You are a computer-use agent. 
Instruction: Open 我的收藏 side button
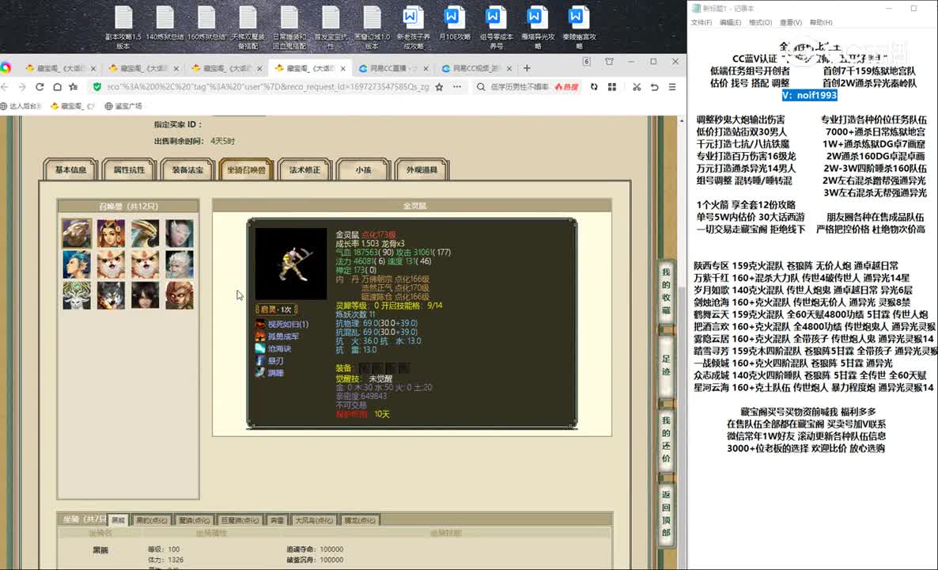tap(666, 291)
